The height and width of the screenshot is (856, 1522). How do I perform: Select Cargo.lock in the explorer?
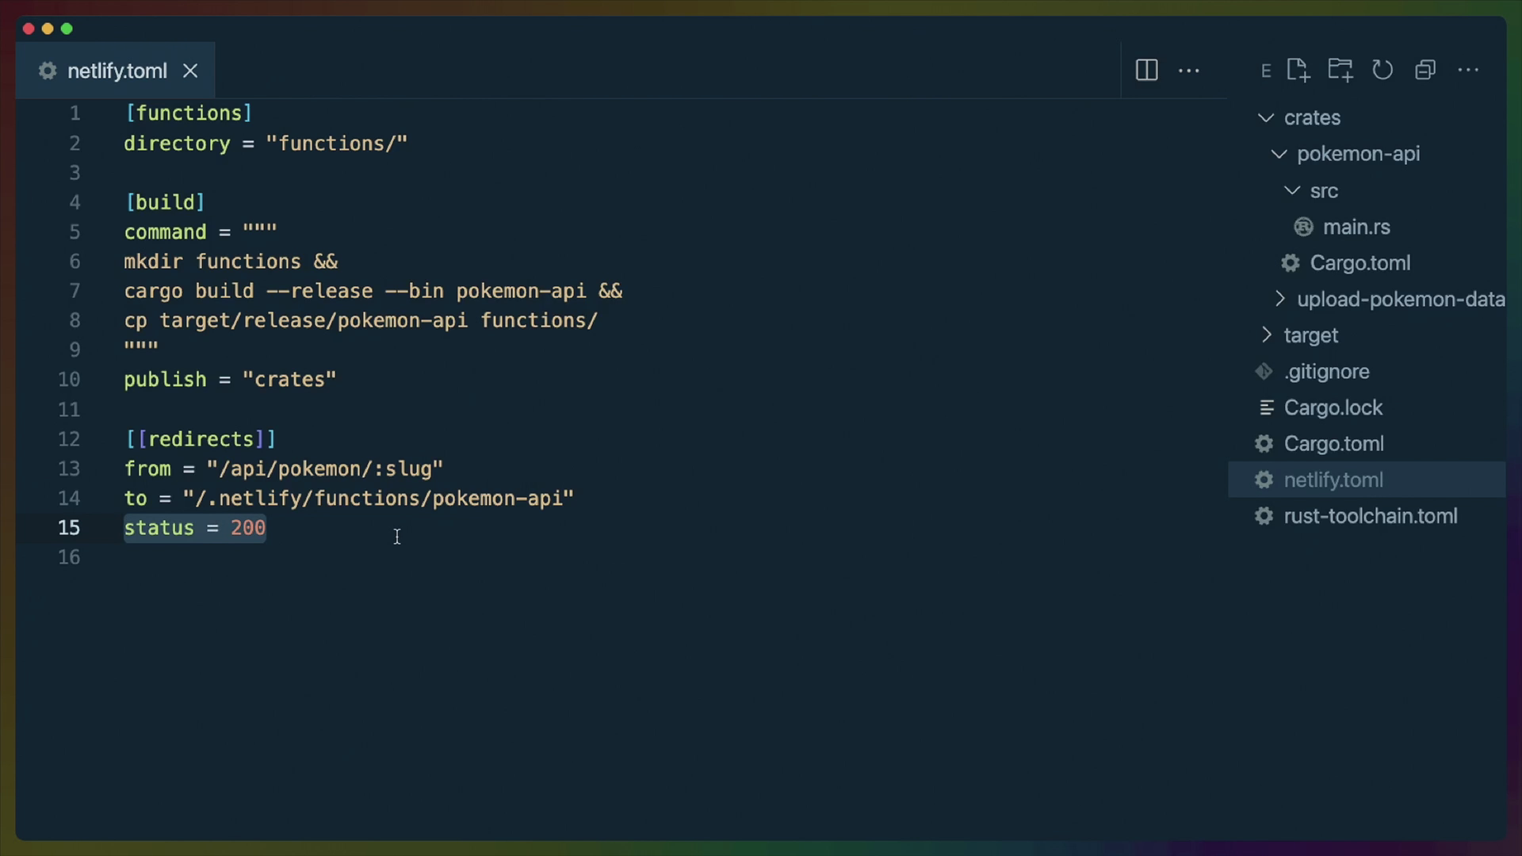pos(1333,407)
